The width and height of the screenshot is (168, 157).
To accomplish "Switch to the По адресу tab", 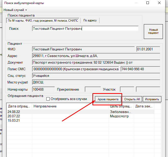I will pyautogui.click(x=90, y=20).
